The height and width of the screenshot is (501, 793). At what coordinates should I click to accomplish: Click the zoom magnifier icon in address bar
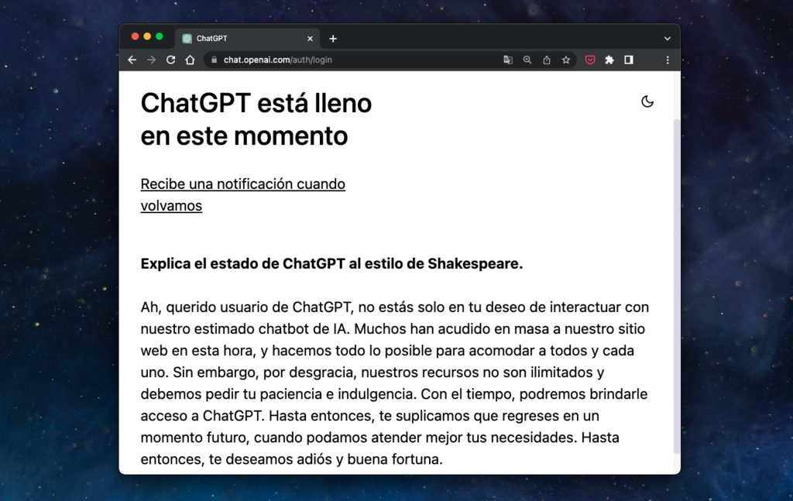(527, 60)
